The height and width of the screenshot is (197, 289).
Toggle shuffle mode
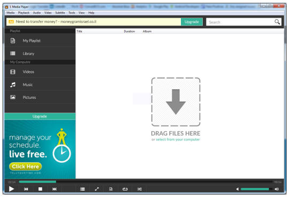(x=139, y=189)
